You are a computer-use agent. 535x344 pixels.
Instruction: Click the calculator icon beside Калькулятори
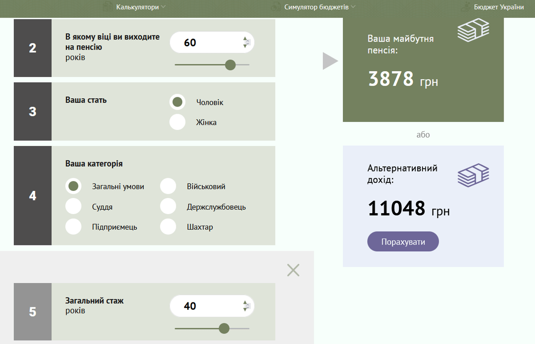point(107,7)
